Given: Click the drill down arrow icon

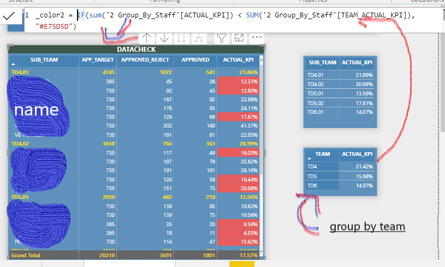Looking at the screenshot, I should 164,38.
